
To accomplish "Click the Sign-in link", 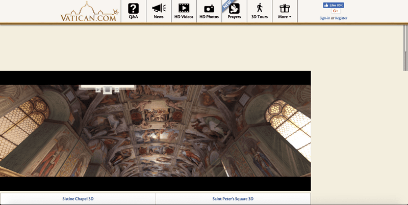I will click(325, 18).
